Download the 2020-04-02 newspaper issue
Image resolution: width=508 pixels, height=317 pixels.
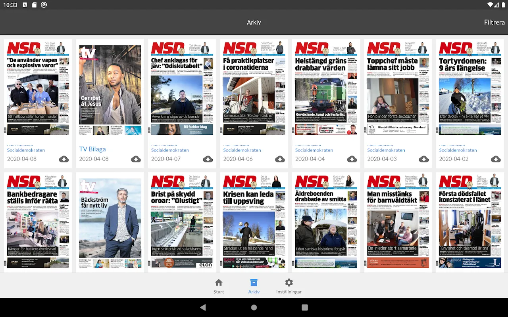[x=496, y=159]
